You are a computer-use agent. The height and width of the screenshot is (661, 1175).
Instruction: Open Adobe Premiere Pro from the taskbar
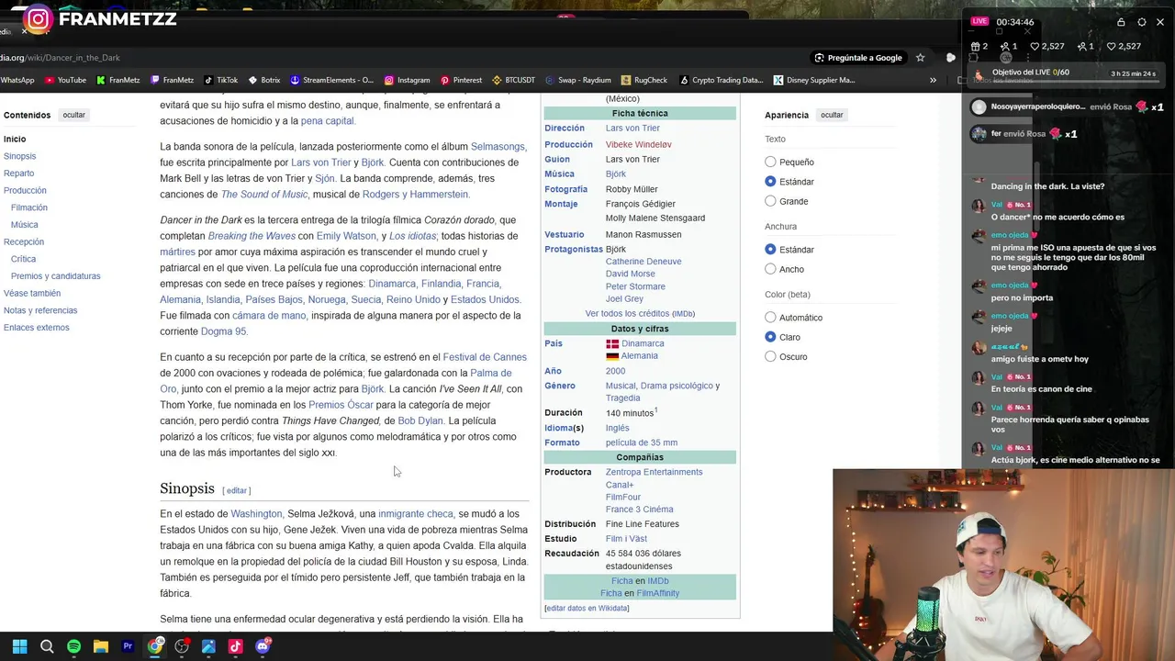click(128, 646)
